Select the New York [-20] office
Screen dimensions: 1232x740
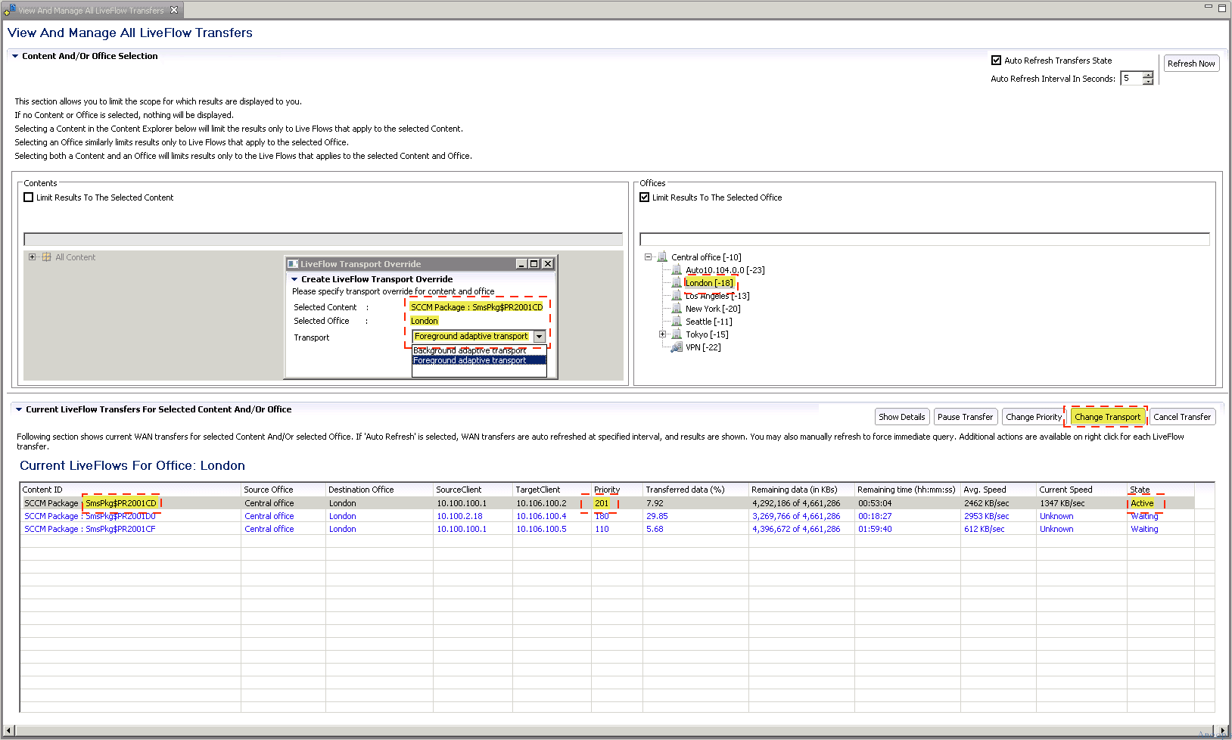coord(713,309)
